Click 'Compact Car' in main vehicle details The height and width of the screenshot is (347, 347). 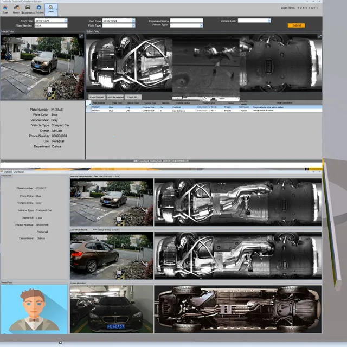click(60, 125)
